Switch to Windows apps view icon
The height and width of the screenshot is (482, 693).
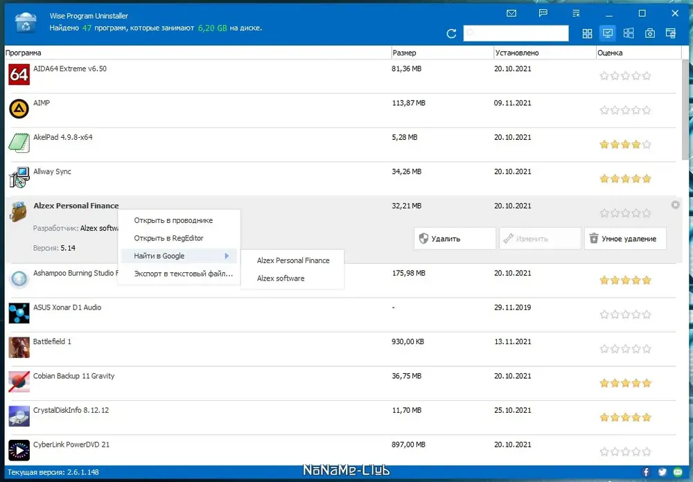(629, 33)
